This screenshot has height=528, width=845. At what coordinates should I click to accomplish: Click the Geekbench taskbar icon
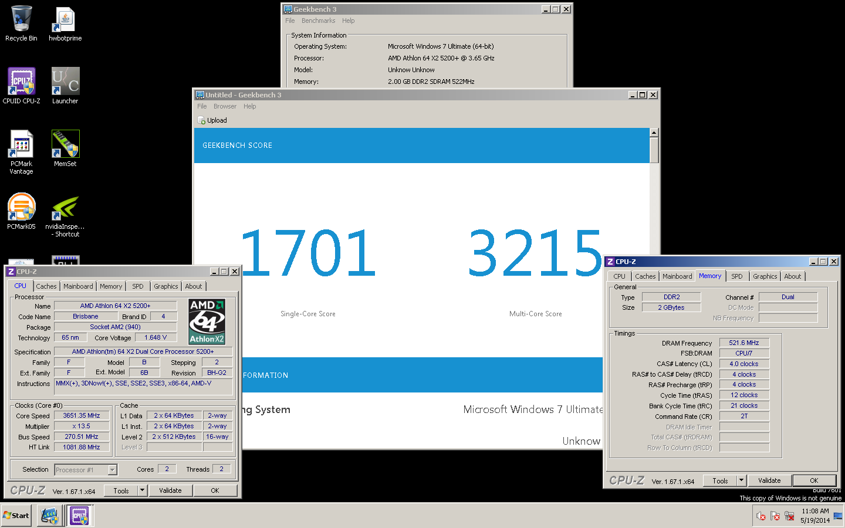(49, 516)
